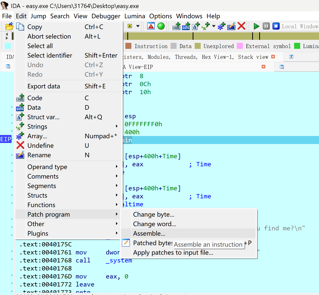Open the Windows menu
The width and height of the screenshot is (319, 295).
(189, 16)
